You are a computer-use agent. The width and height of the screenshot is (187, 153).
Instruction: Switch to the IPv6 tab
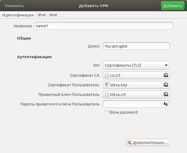coord(53,15)
